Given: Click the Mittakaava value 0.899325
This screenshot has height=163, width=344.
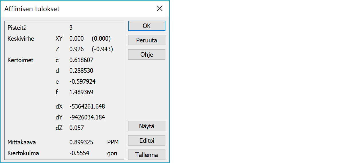Looking at the screenshot, I should click(x=81, y=142).
